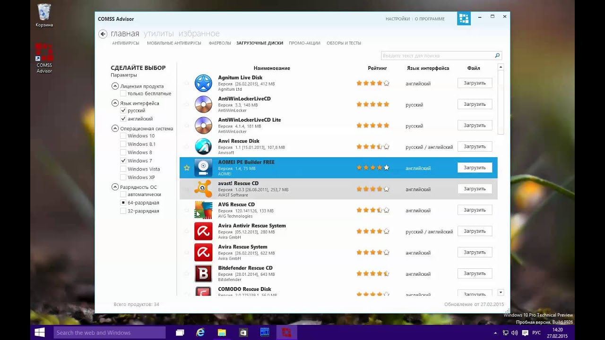Image resolution: width=605 pixels, height=340 pixels.
Task: Click the list scrollbar up arrow
Action: click(501, 68)
